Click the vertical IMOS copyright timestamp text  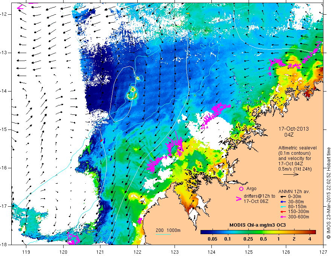[x=328, y=194]
